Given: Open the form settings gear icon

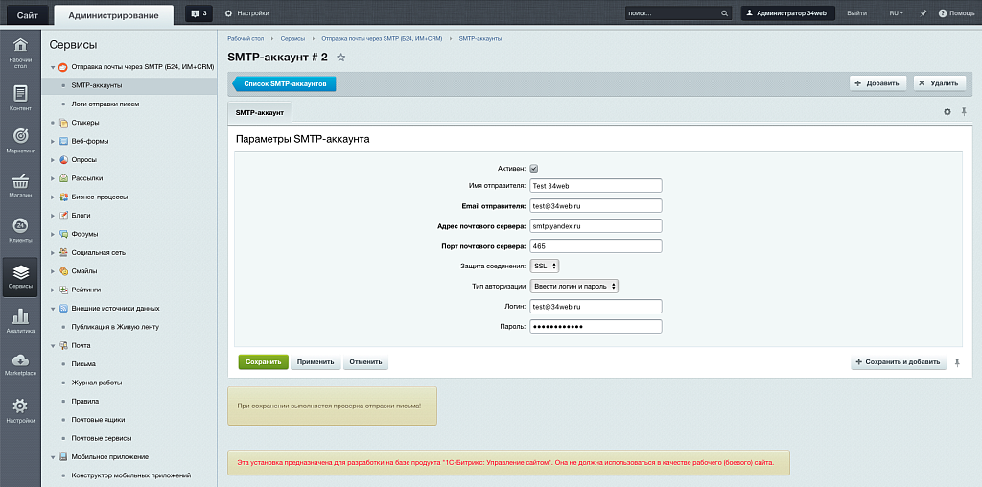Looking at the screenshot, I should coord(947,112).
